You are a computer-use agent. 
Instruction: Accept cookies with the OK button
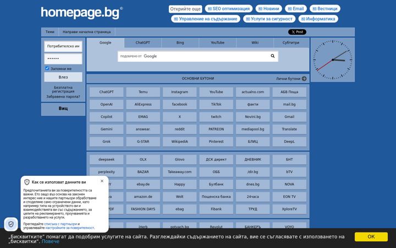coord(371,236)
